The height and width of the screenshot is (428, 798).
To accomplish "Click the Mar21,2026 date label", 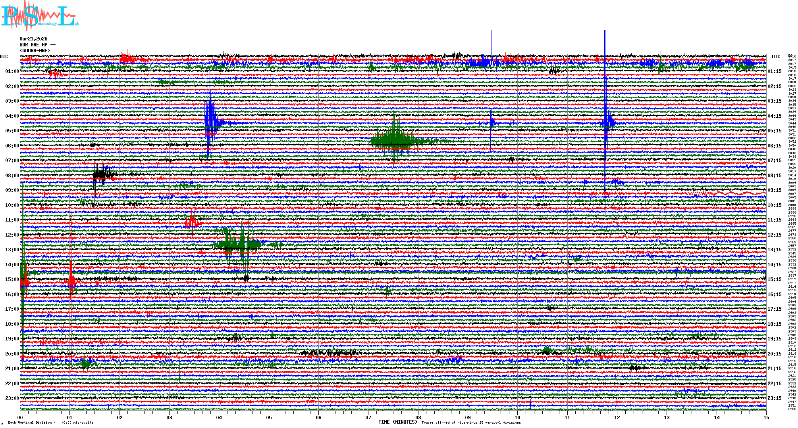I will point(33,39).
